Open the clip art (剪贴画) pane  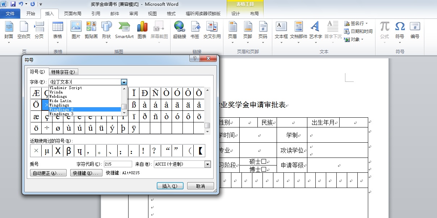pyautogui.click(x=91, y=31)
